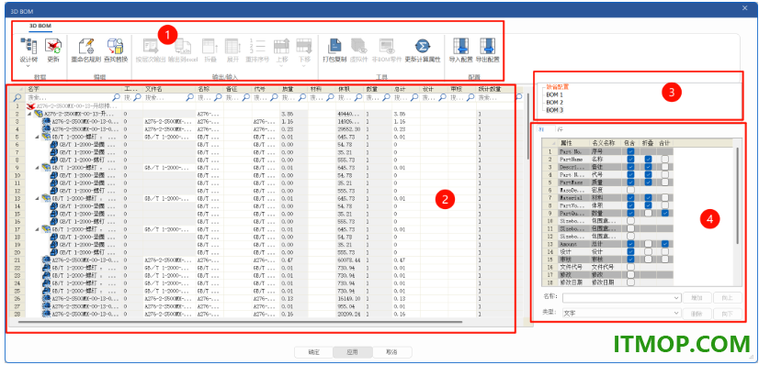The height and width of the screenshot is (365, 759).
Task: Click the 折叠 (collapse) ribbon icon
Action: pos(210,46)
